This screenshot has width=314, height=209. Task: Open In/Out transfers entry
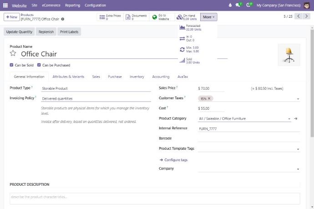click(x=197, y=38)
